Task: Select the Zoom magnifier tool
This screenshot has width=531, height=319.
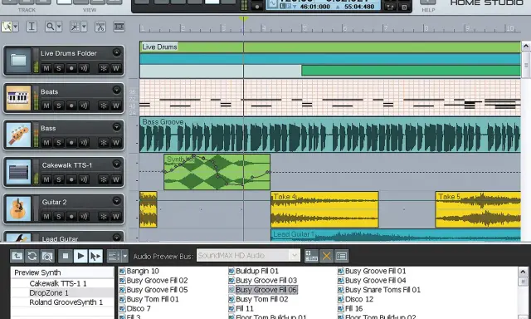Action: point(50,27)
